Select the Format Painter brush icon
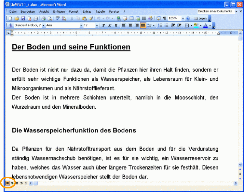Image resolution: width=244 pixels, height=192 pixels. click(x=91, y=19)
